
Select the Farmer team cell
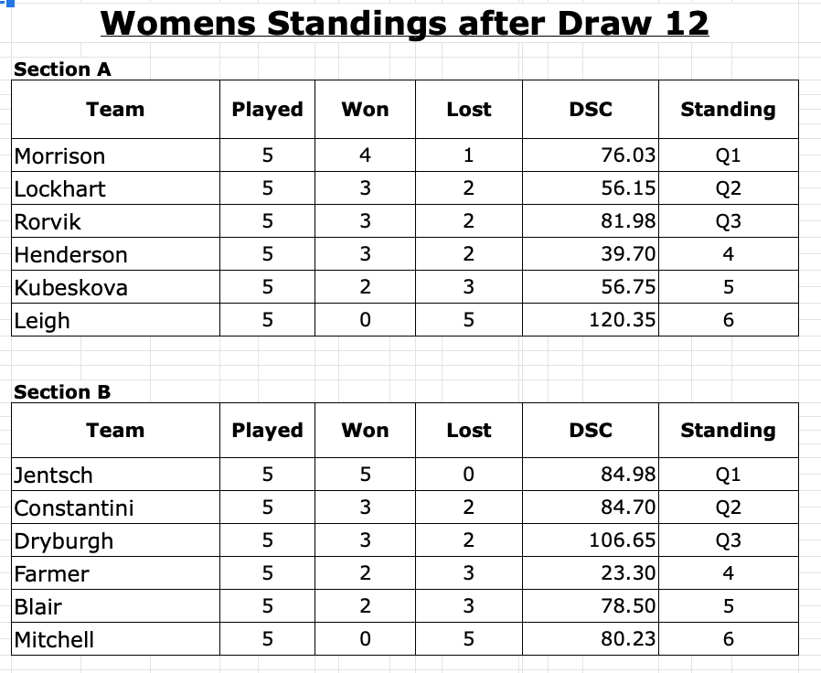point(52,574)
